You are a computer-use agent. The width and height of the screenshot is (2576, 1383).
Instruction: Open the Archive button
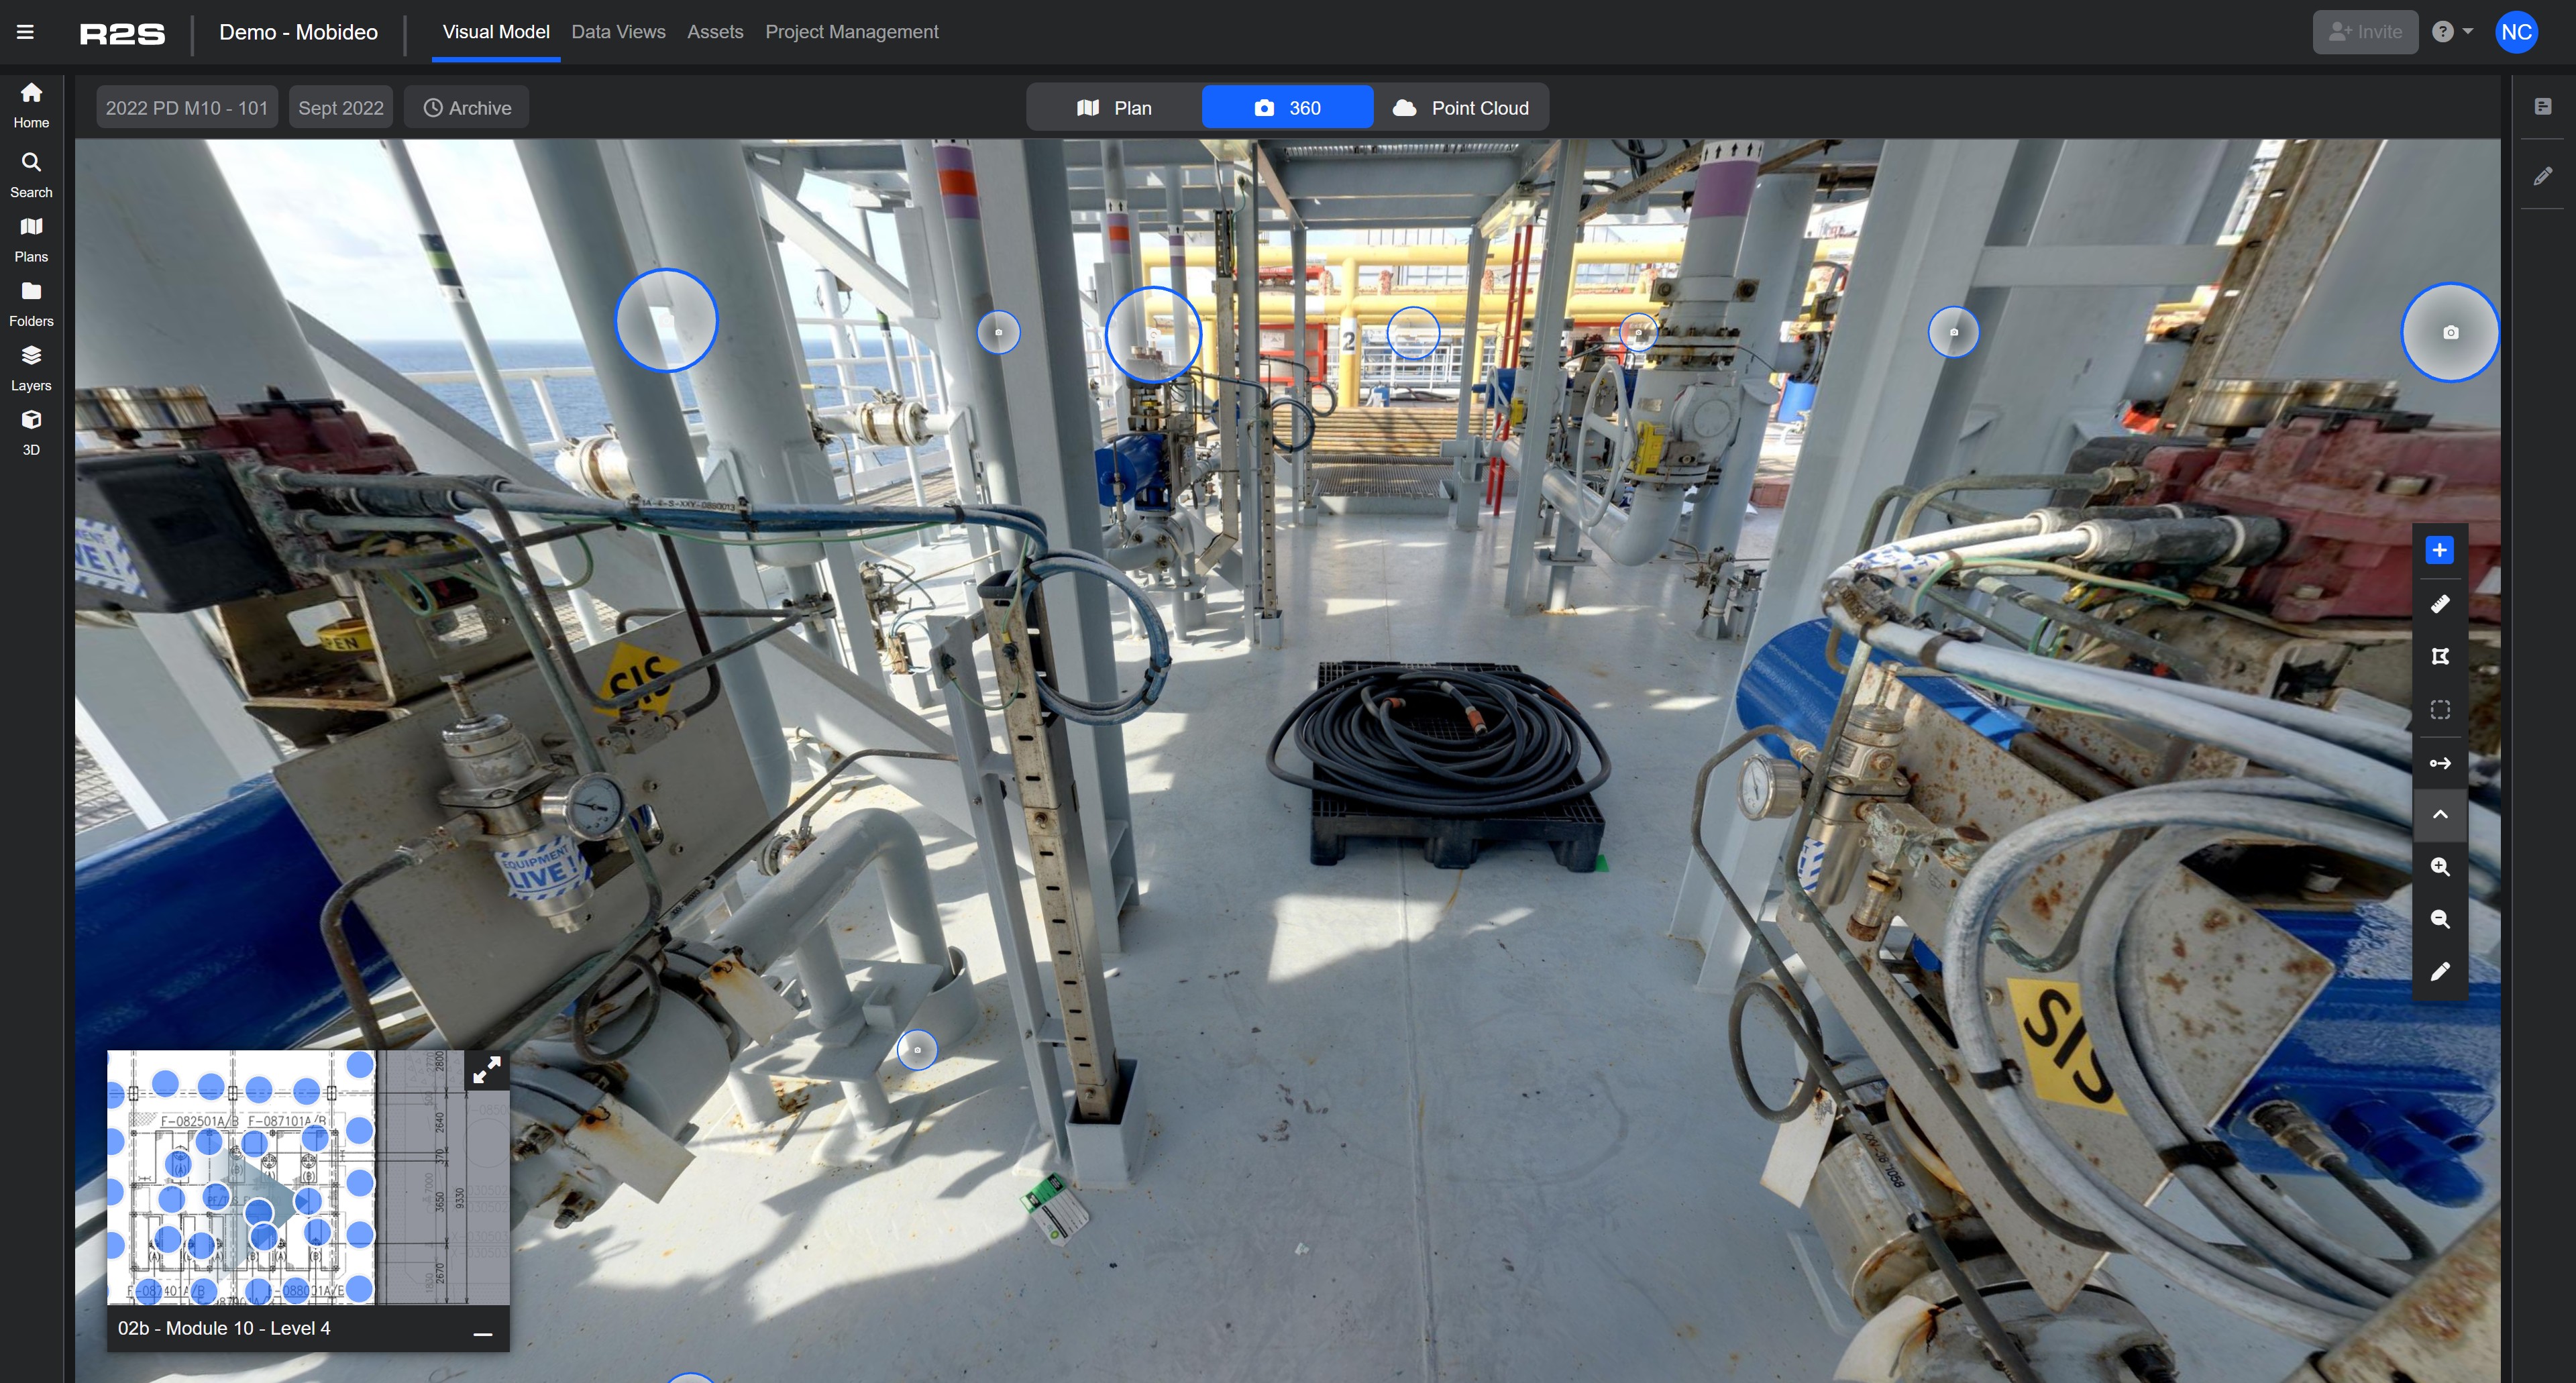click(x=467, y=108)
